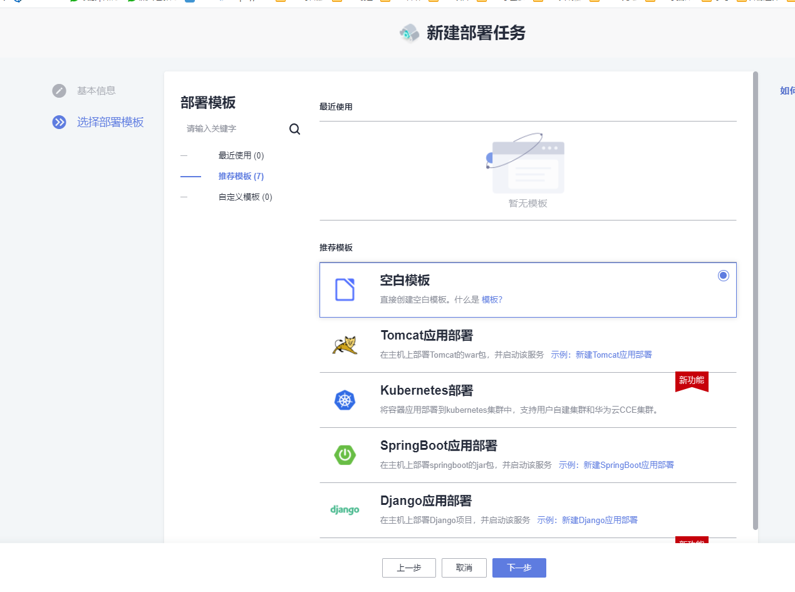795x592 pixels.
Task: Click the template keyword search field
Action: tap(235, 129)
